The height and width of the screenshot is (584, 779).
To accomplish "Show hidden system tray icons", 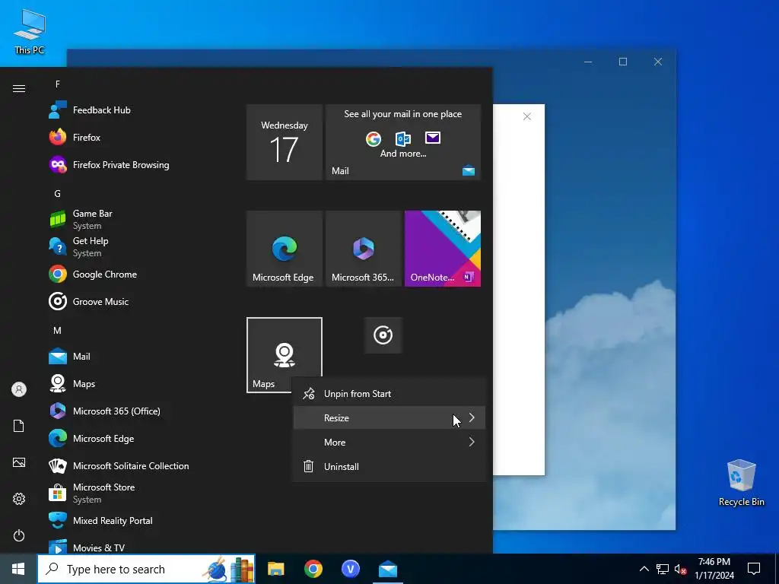I will pos(644,569).
